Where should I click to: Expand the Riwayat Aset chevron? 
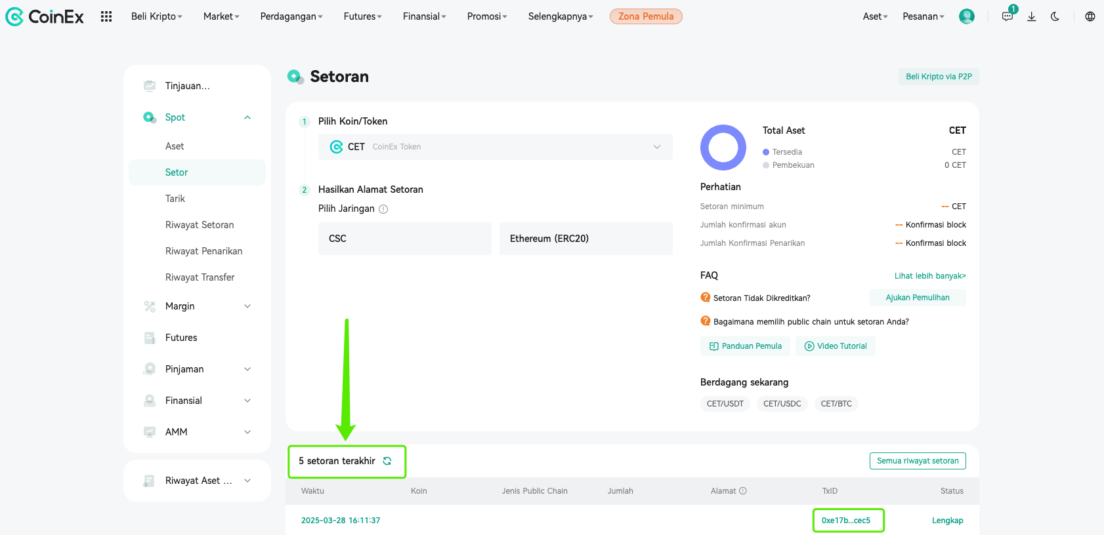pyautogui.click(x=247, y=481)
